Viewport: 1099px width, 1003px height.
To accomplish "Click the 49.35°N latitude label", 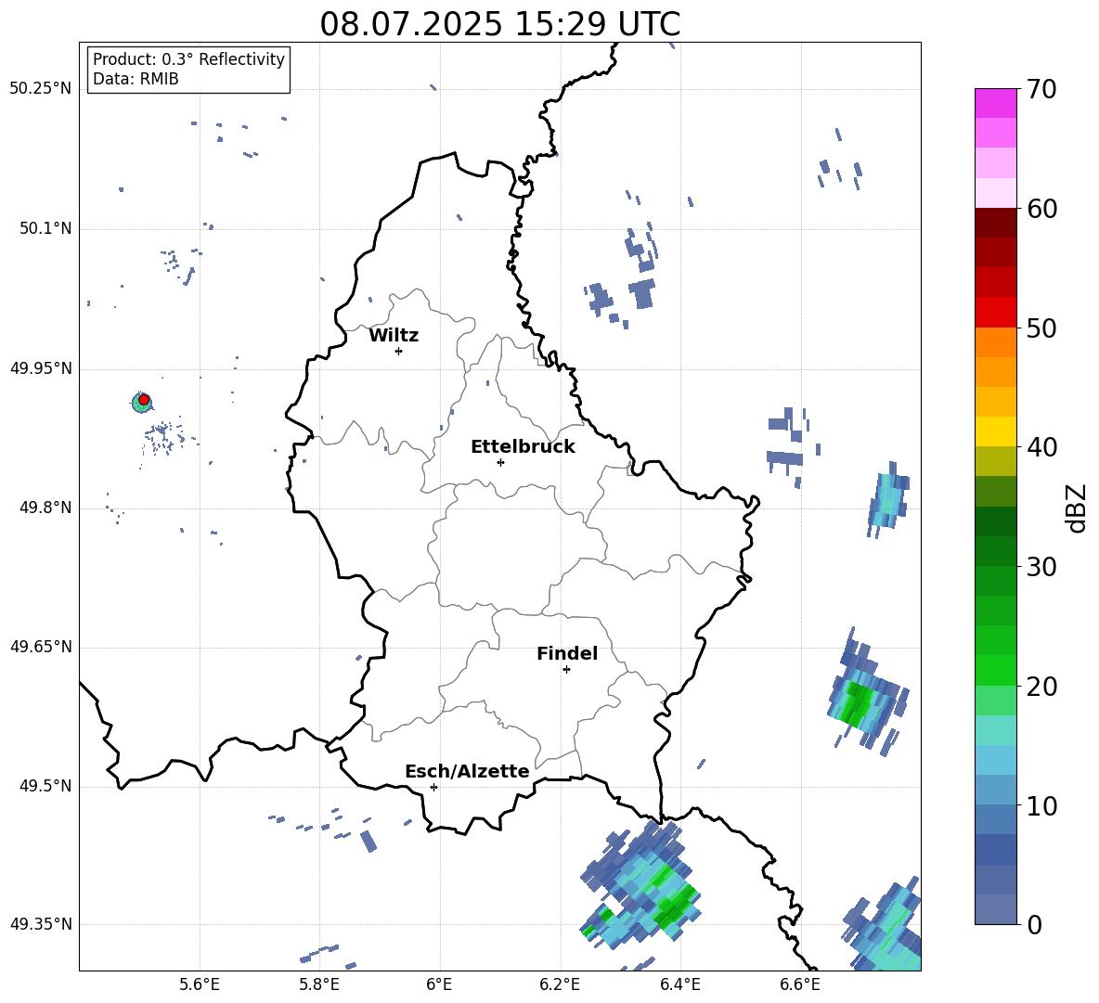I will pos(41,925).
